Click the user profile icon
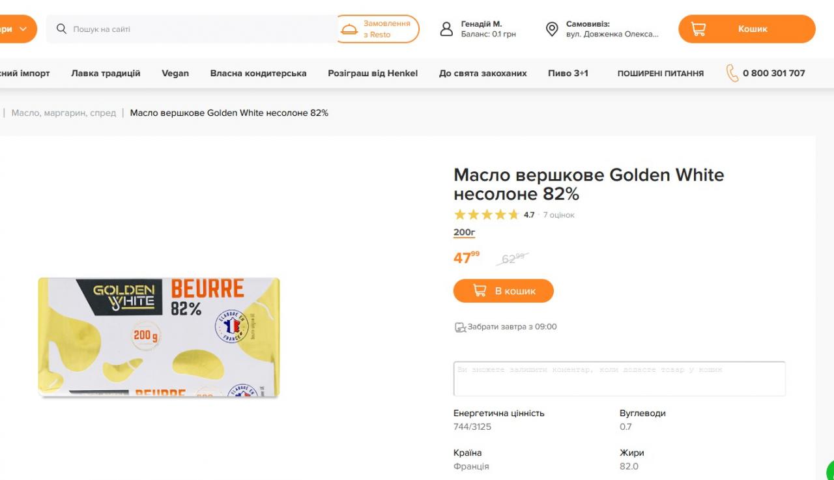 (x=446, y=29)
